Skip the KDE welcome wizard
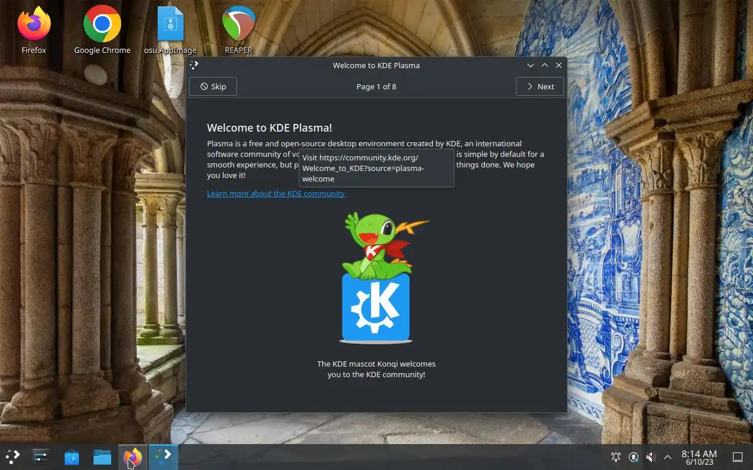The width and height of the screenshot is (753, 470). point(213,86)
